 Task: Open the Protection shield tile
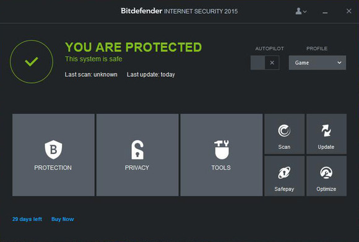pyautogui.click(x=53, y=155)
